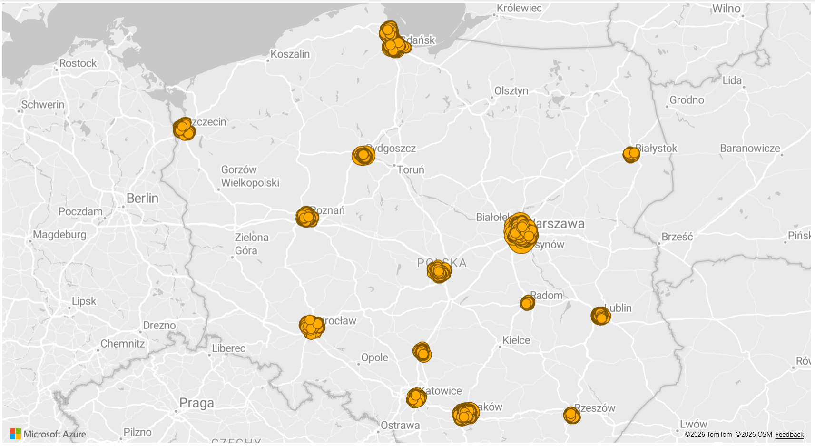This screenshot has height=447, width=815.
Task: Click the Lida city label
Action: pos(732,80)
